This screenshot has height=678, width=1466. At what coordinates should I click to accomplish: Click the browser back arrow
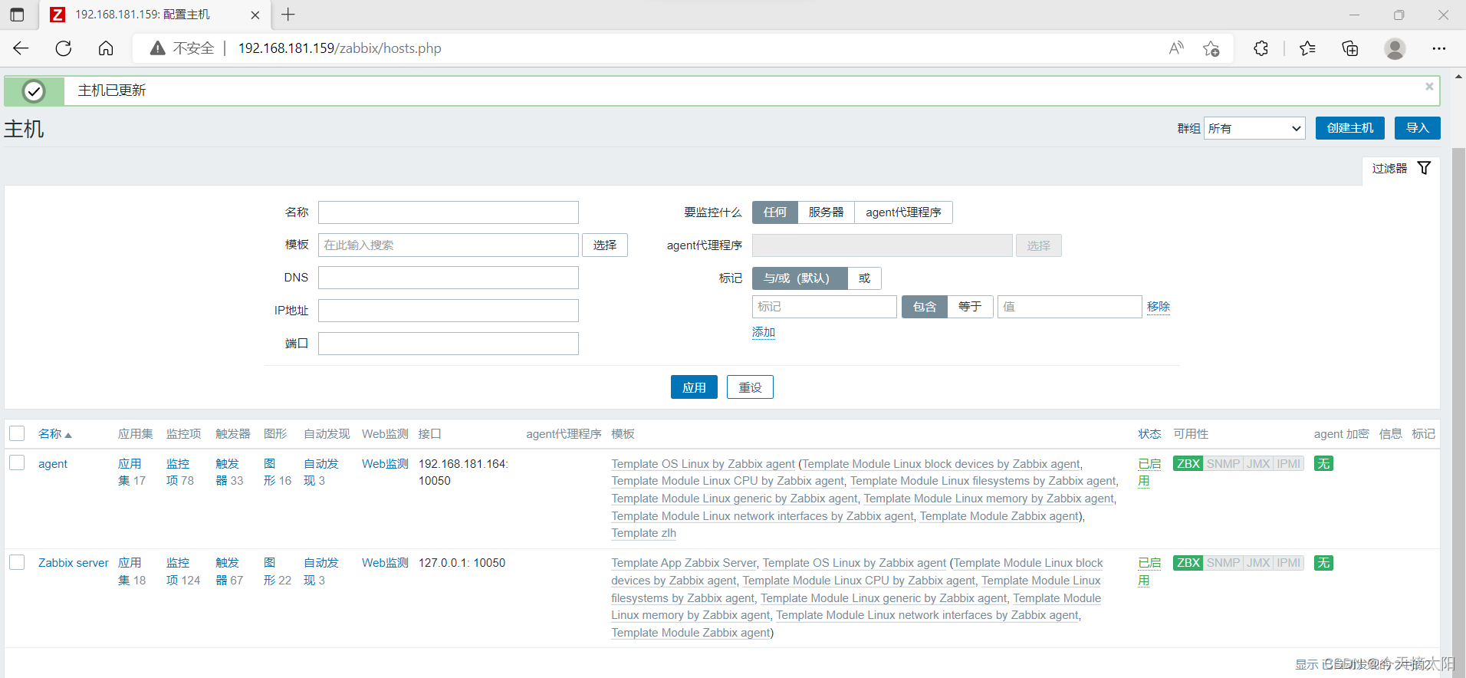(21, 48)
